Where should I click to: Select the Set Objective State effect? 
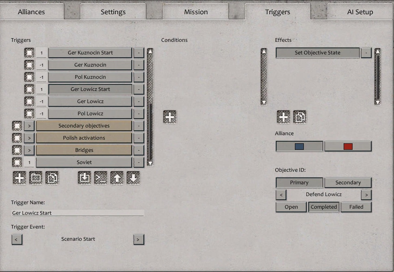[x=318, y=53]
